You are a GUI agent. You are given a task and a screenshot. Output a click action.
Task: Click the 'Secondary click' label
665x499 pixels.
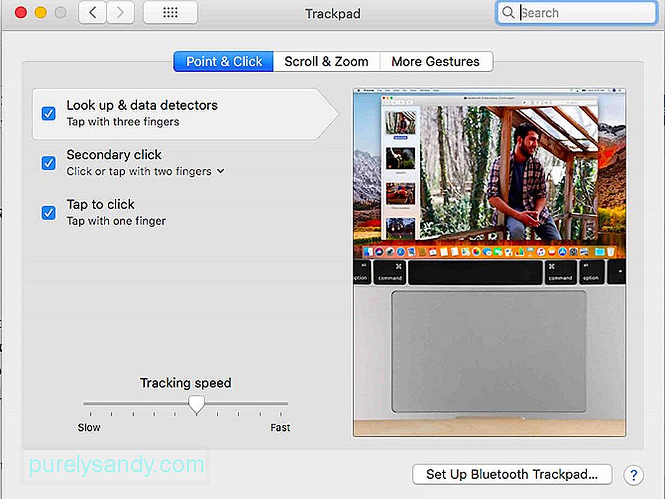point(114,155)
